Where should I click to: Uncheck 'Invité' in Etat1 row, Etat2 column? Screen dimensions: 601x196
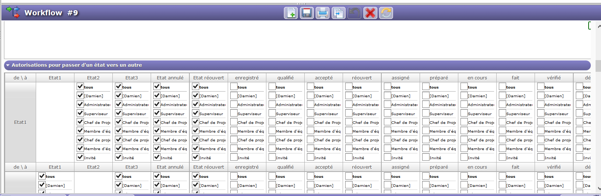[x=80, y=157]
